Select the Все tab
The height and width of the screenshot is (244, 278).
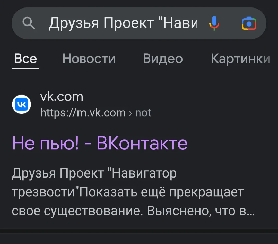coord(25,59)
